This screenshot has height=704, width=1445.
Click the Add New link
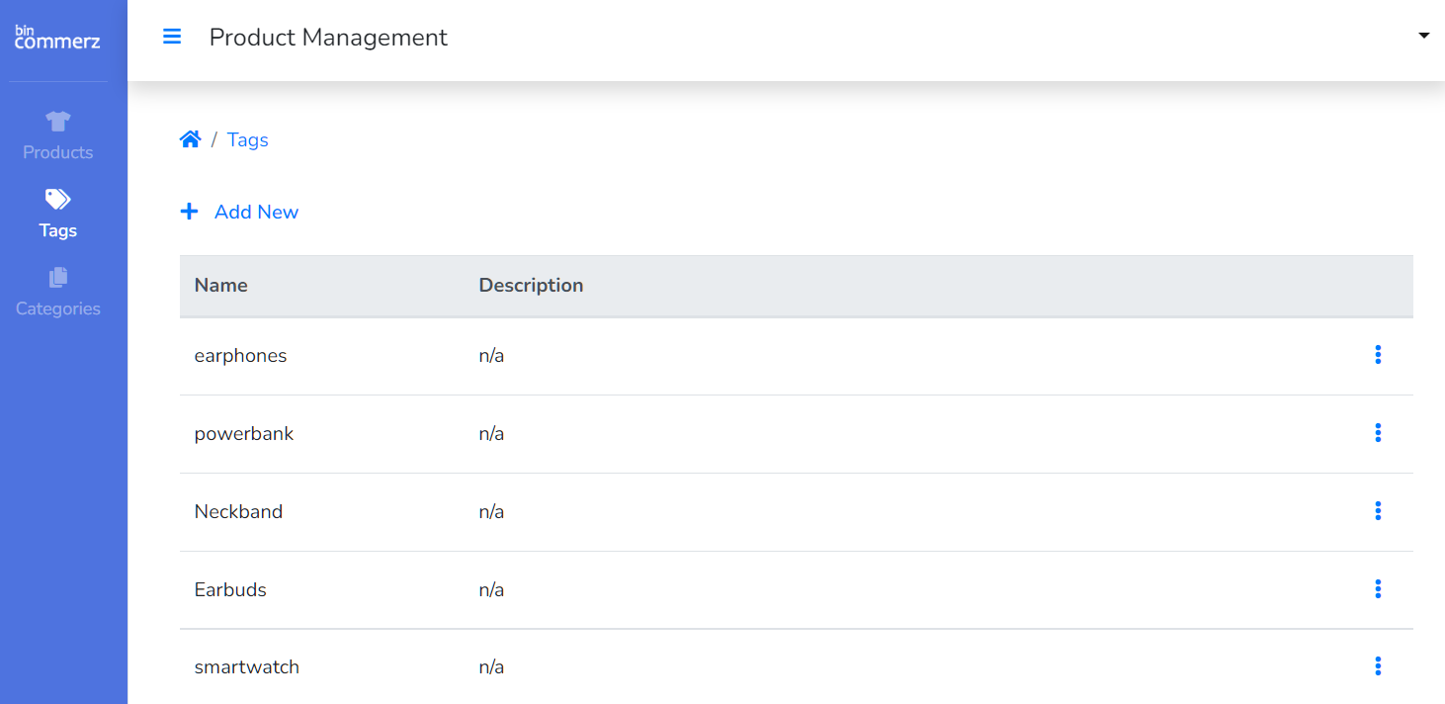coord(256,212)
